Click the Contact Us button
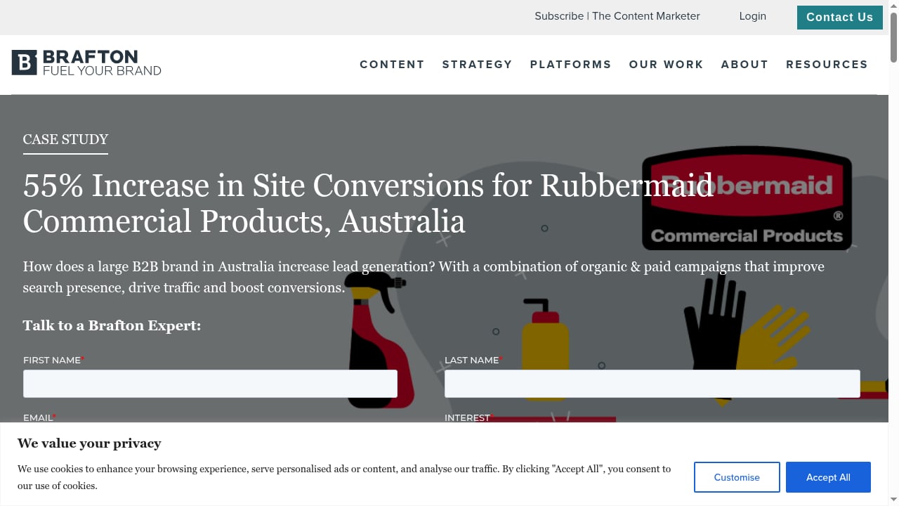The height and width of the screenshot is (506, 899). point(839,18)
